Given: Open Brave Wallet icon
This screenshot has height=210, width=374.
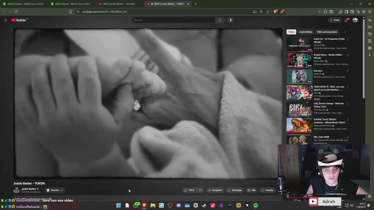Looking at the screenshot, I should [352, 12].
